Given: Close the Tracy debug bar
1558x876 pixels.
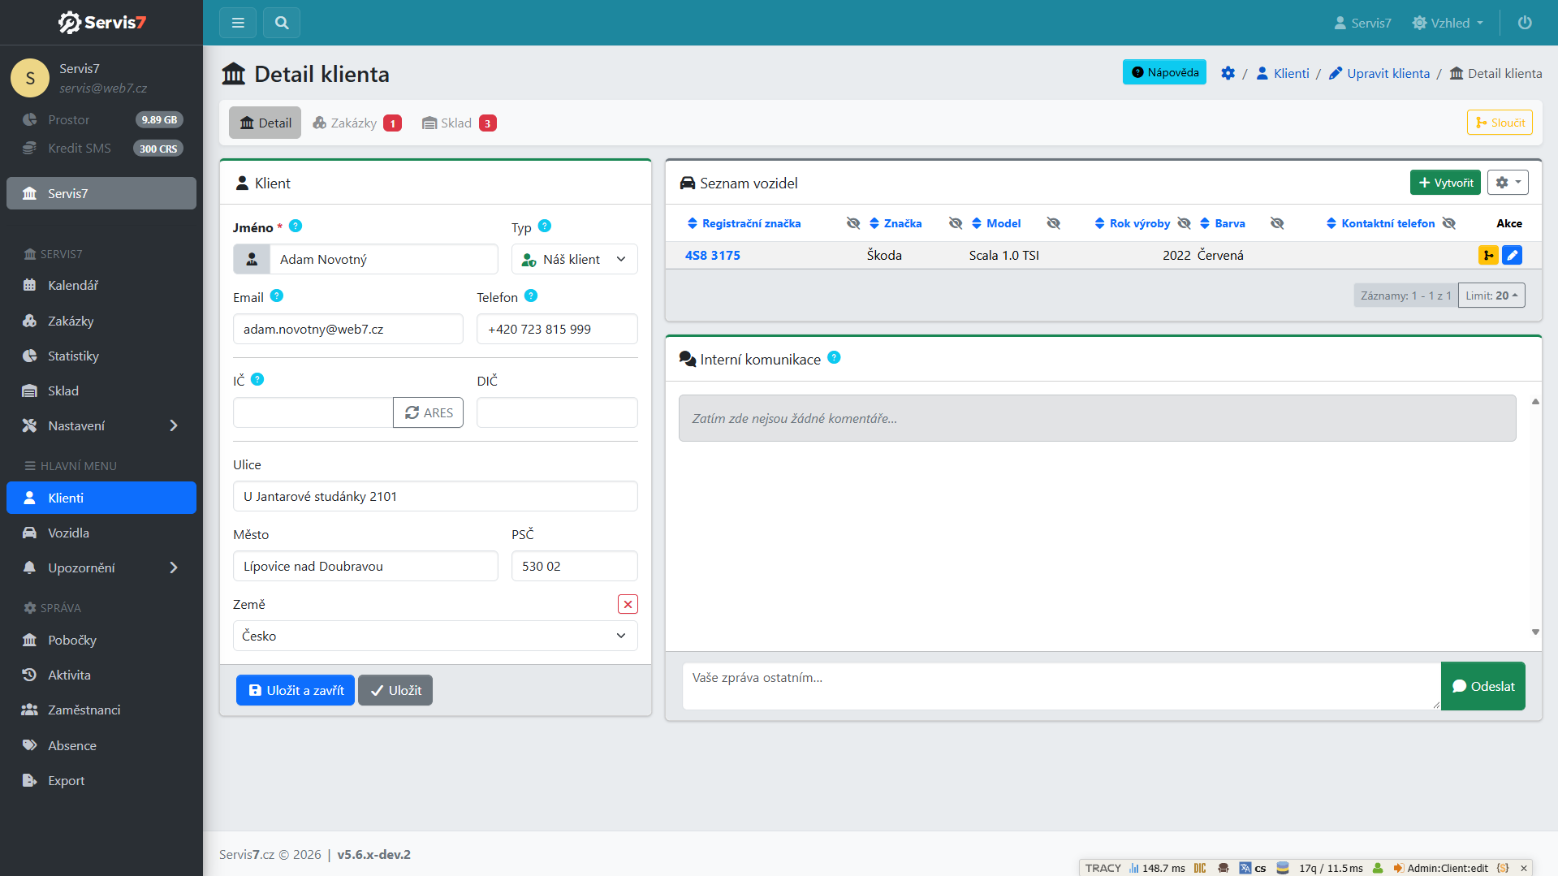Looking at the screenshot, I should click(1524, 868).
